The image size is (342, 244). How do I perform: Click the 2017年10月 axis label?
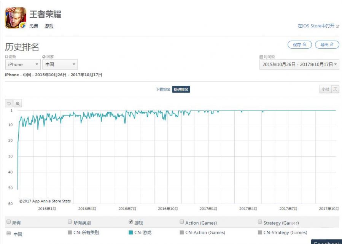coord(329,209)
